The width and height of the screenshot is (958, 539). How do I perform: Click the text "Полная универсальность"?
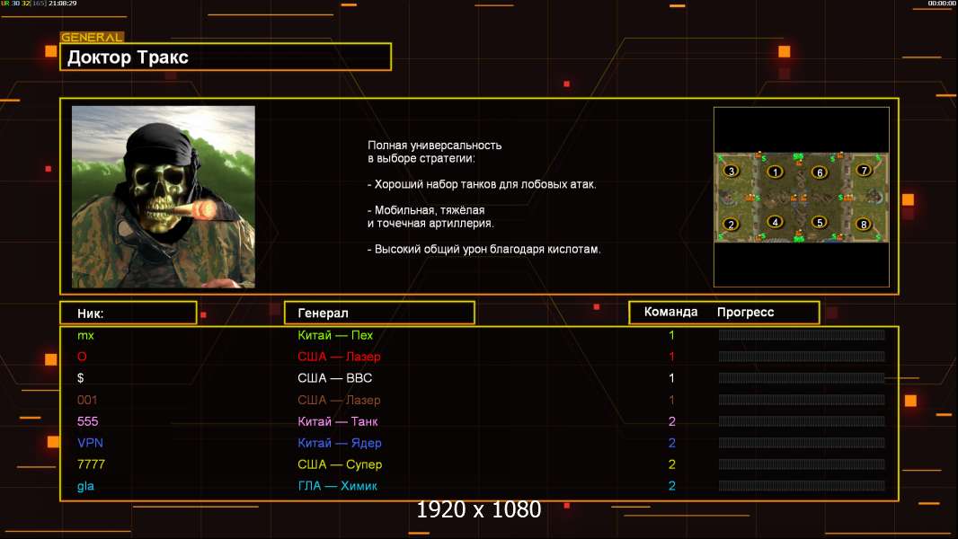point(434,146)
